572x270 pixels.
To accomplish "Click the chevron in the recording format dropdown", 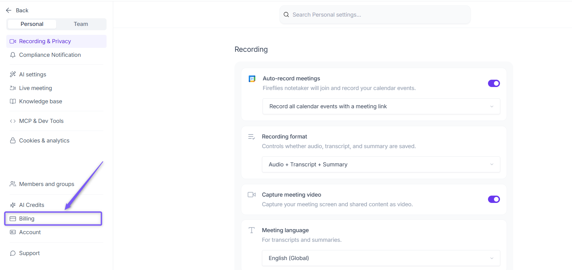I will (x=492, y=164).
